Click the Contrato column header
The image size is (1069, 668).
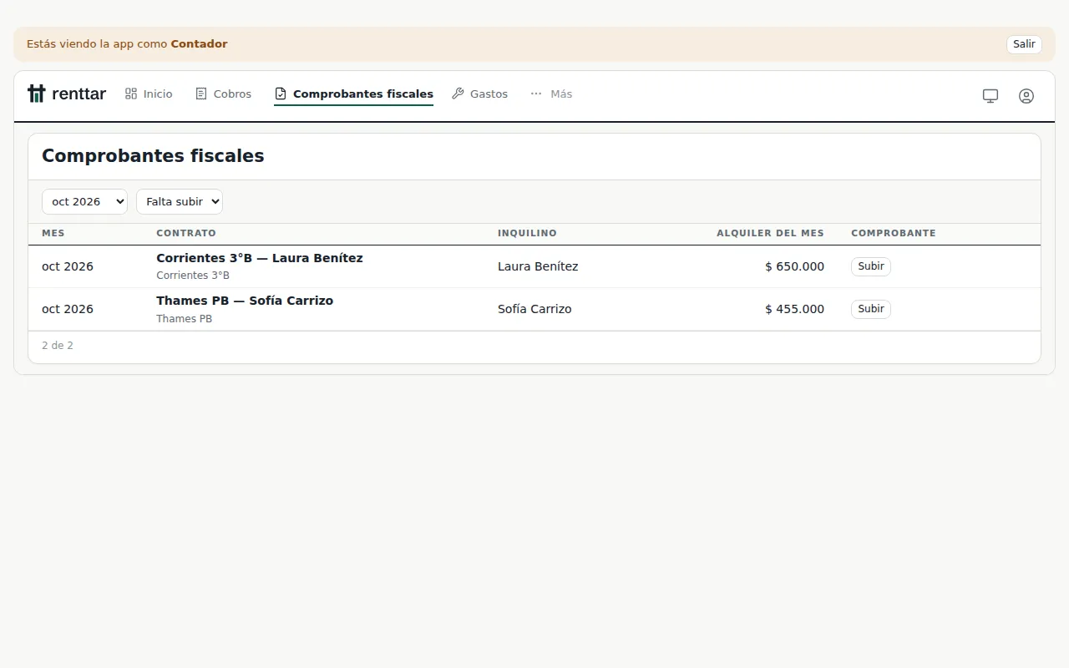click(x=186, y=233)
